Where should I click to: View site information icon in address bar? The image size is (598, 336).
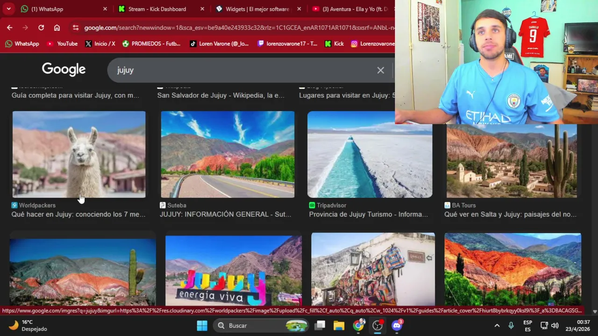(76, 28)
